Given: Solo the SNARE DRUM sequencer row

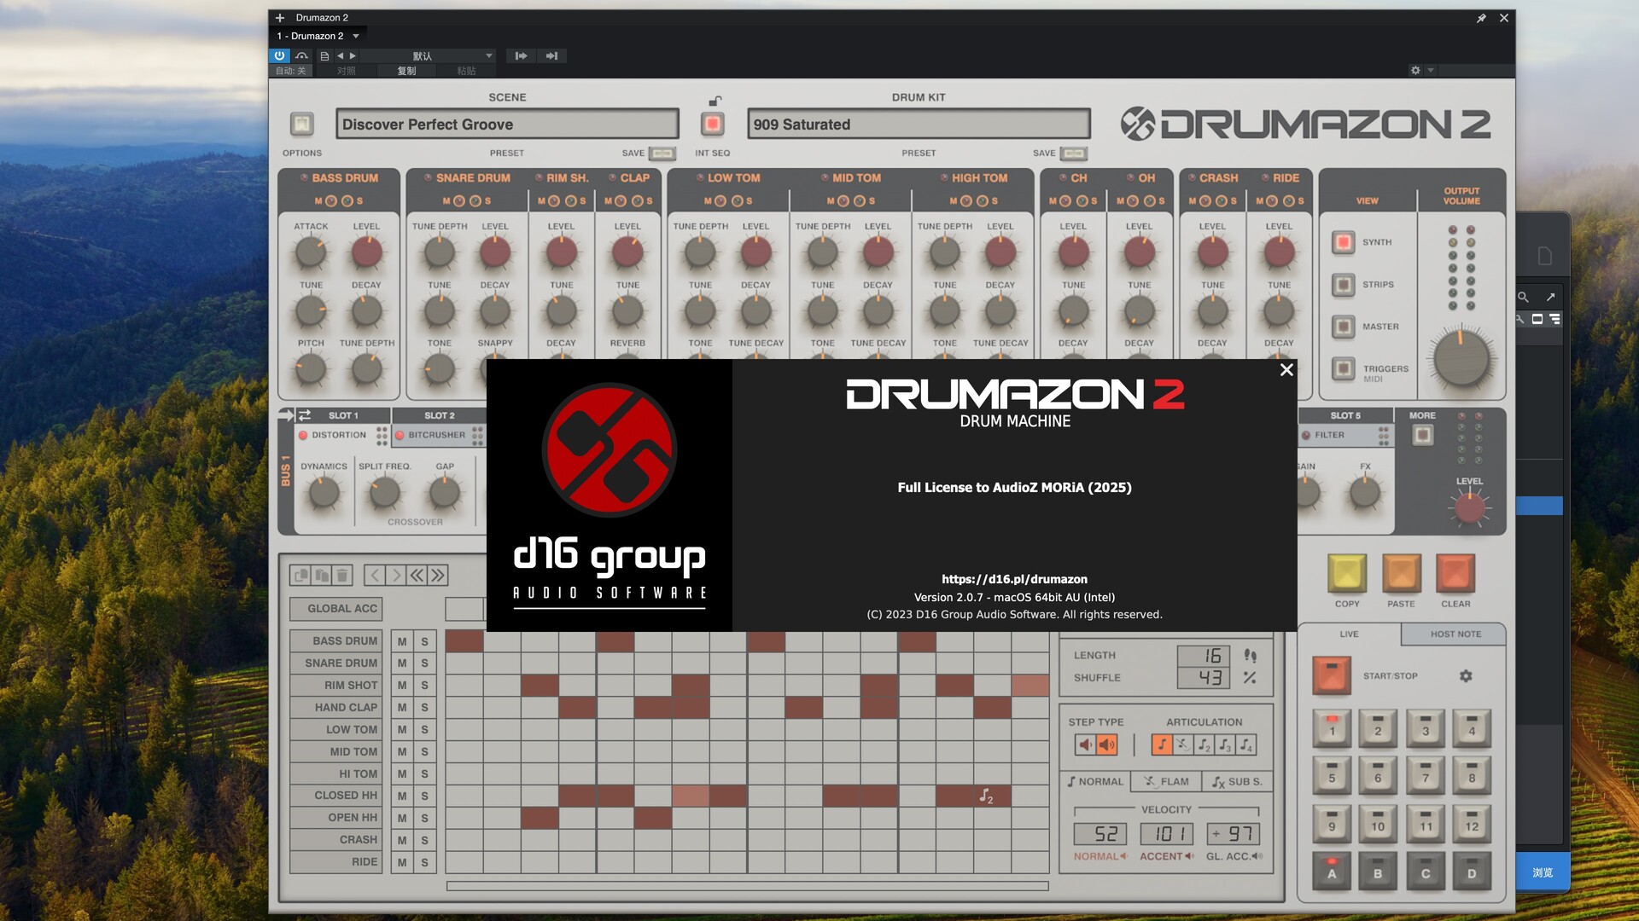Looking at the screenshot, I should click(x=424, y=663).
